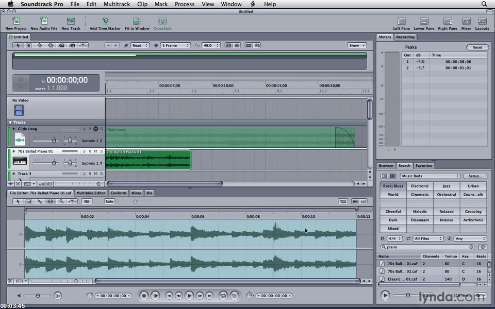The width and height of the screenshot is (495, 309).
Task: Click the Reset peaks button
Action: (x=477, y=47)
